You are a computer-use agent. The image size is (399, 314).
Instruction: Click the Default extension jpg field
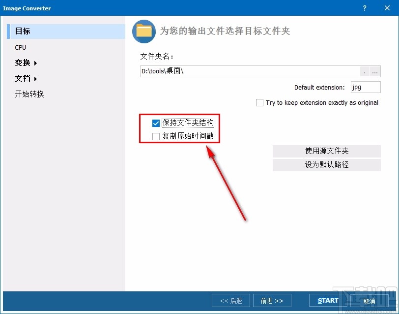[x=366, y=87]
